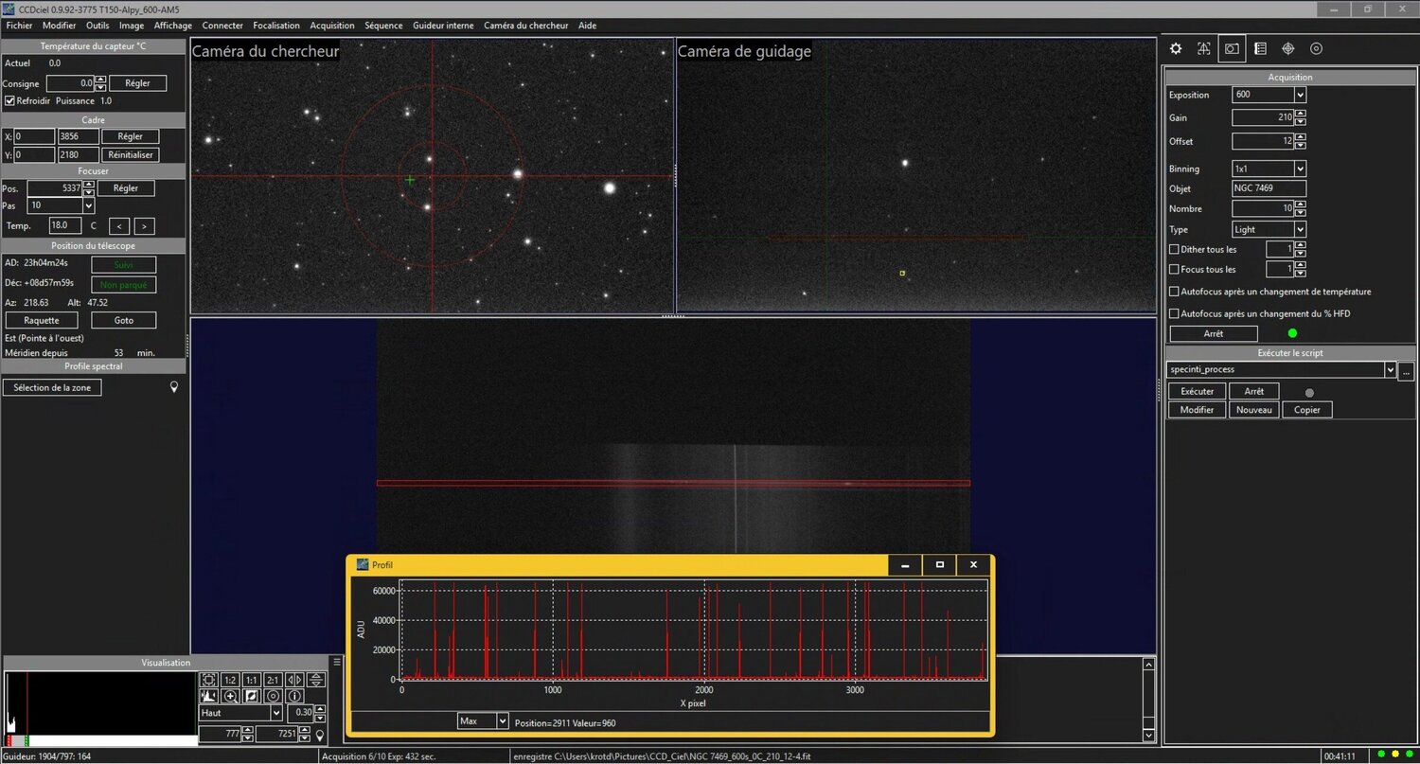Set image zoom to 1:2

[230, 680]
